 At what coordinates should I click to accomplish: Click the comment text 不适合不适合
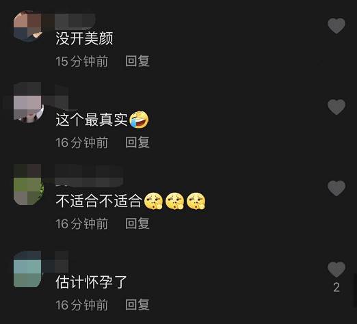coord(99,201)
